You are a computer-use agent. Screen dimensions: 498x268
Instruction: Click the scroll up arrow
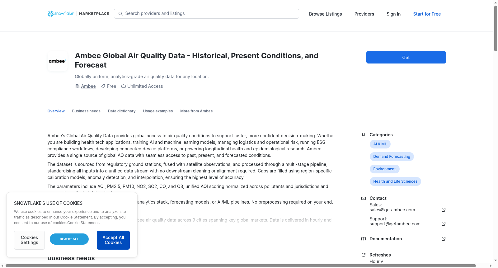496,2
